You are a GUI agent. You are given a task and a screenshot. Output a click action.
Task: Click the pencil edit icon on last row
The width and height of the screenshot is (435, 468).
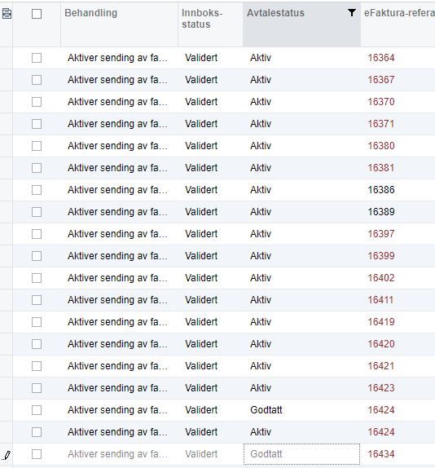tap(7, 455)
